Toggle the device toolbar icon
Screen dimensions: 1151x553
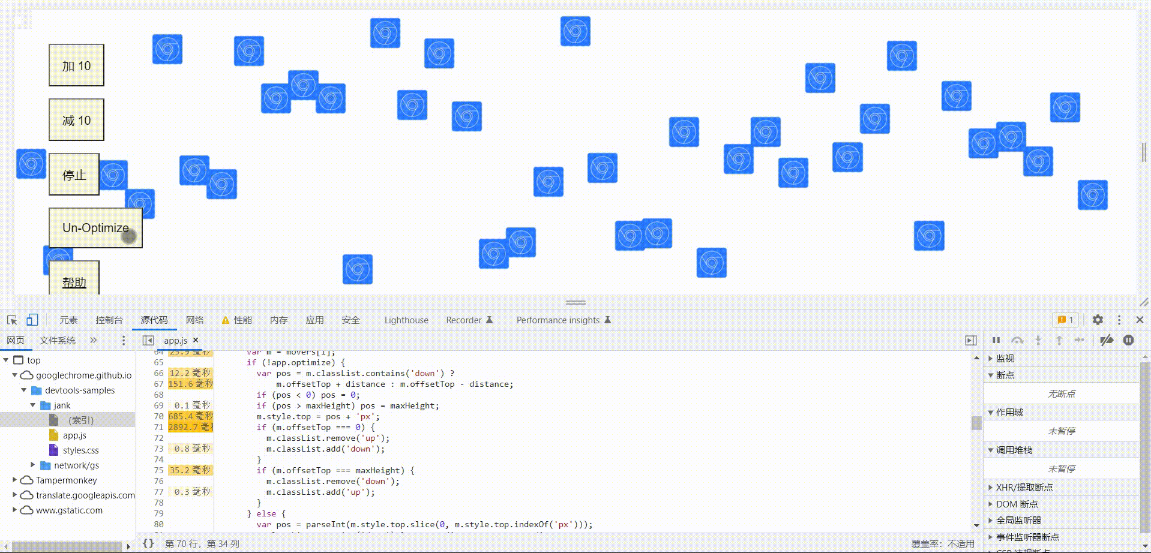[x=32, y=320]
